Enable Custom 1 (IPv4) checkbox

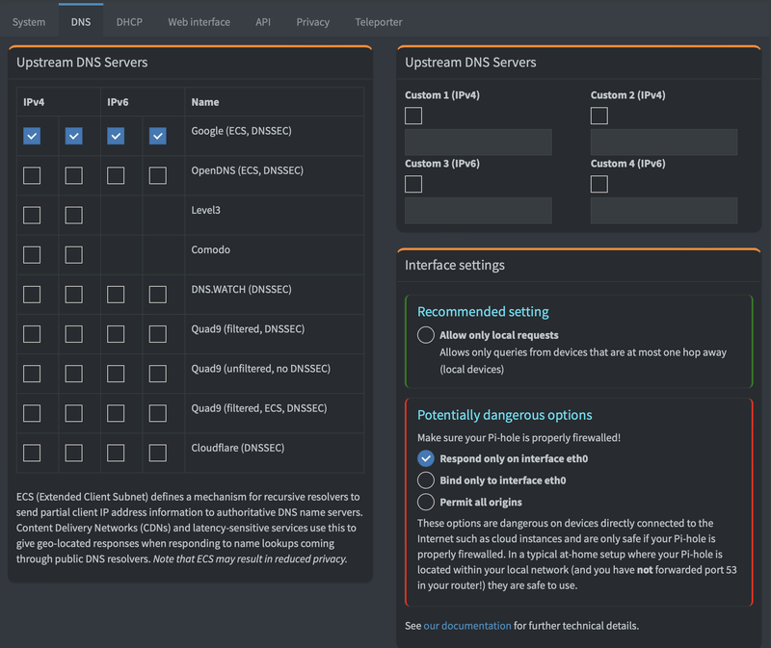pyautogui.click(x=413, y=116)
